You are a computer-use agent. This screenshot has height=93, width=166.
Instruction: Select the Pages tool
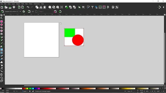click(x=2, y=81)
